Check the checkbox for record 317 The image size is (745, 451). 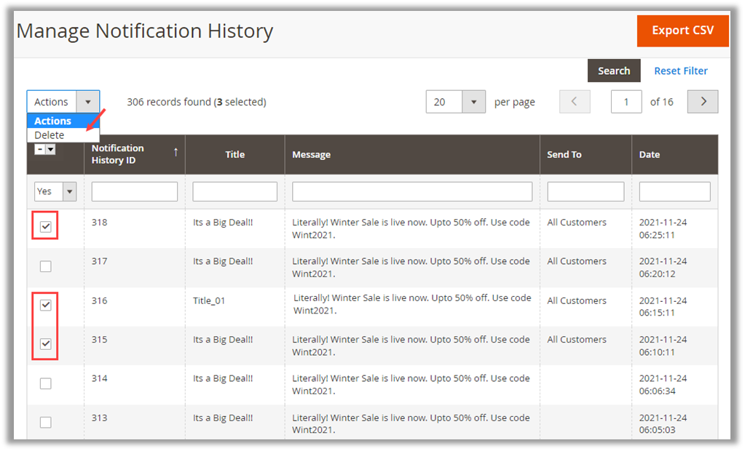click(46, 266)
